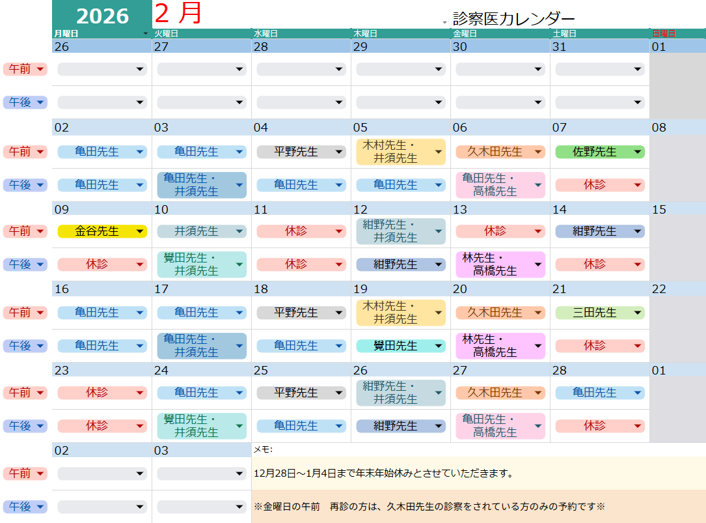The height and width of the screenshot is (523, 706).
Task: Open 木村先生・井須先生 dropdown on Thursday 05
Action: (x=438, y=152)
